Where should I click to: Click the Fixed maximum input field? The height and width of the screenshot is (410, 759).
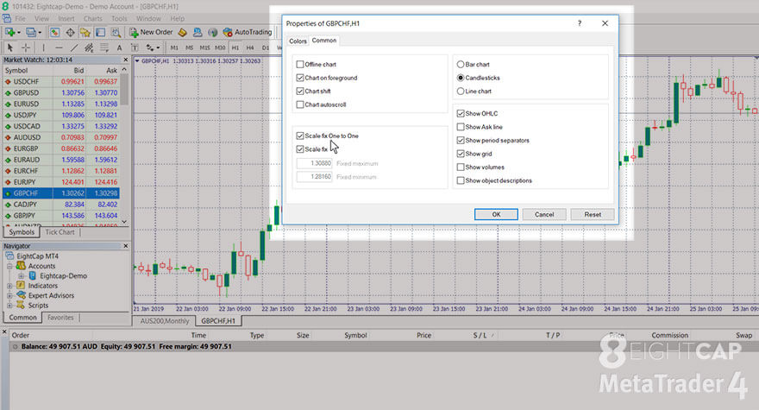315,163
